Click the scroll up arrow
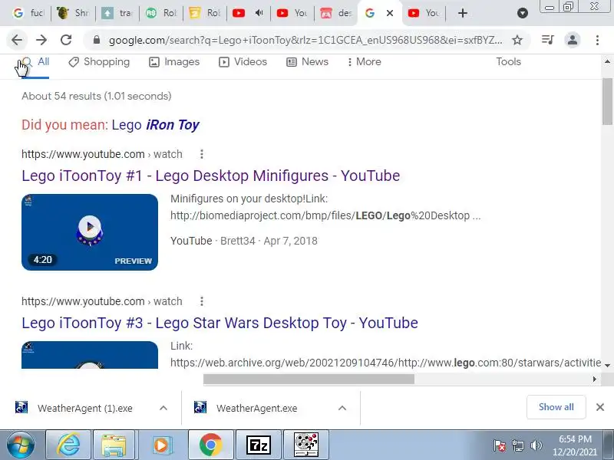The image size is (614, 460). click(x=607, y=62)
